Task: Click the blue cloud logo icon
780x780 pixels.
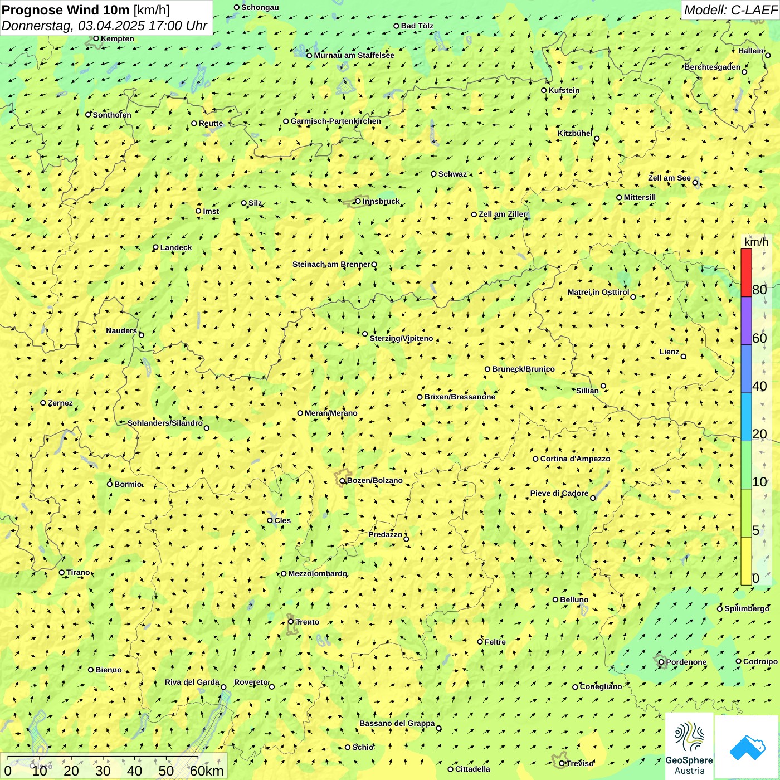Action: pyautogui.click(x=747, y=747)
